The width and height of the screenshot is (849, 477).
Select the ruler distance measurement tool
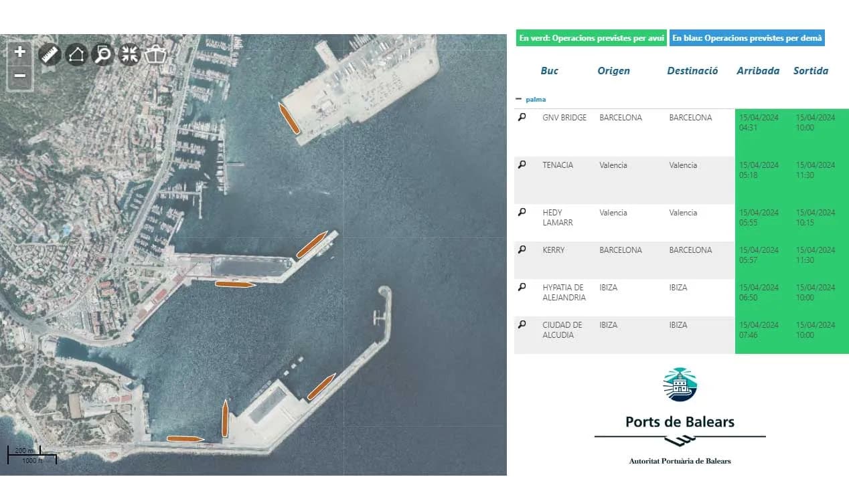click(x=50, y=54)
